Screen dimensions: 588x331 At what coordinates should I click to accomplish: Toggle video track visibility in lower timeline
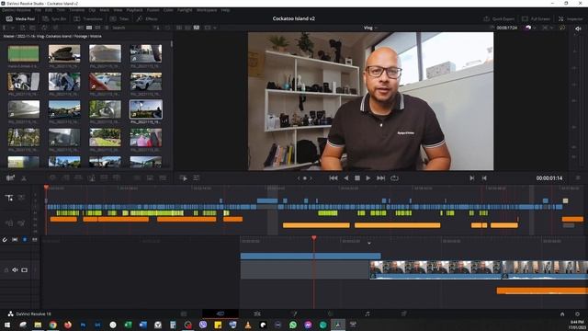click(25, 269)
